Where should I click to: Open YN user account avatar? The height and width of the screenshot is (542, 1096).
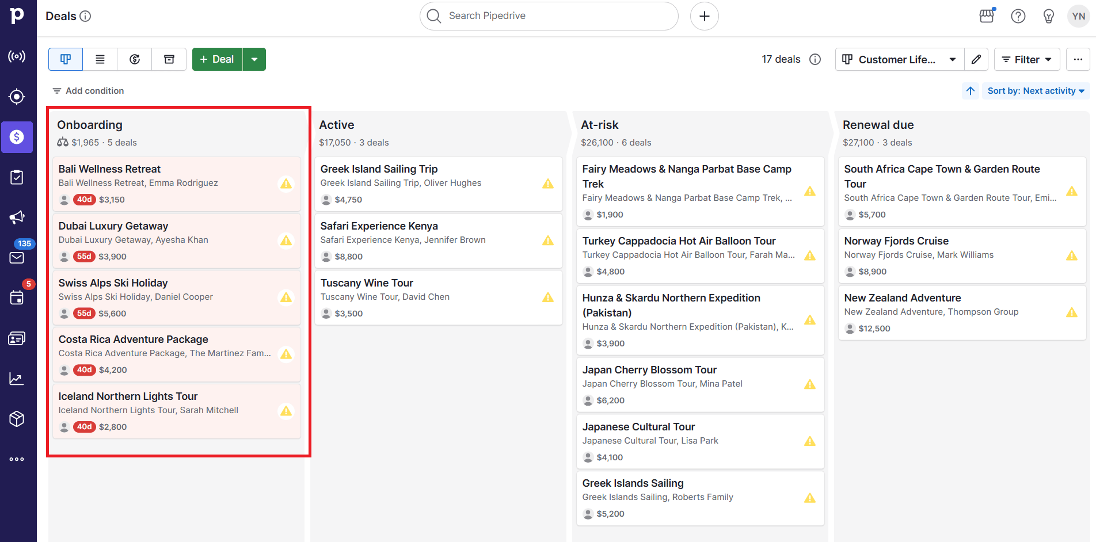pyautogui.click(x=1079, y=16)
